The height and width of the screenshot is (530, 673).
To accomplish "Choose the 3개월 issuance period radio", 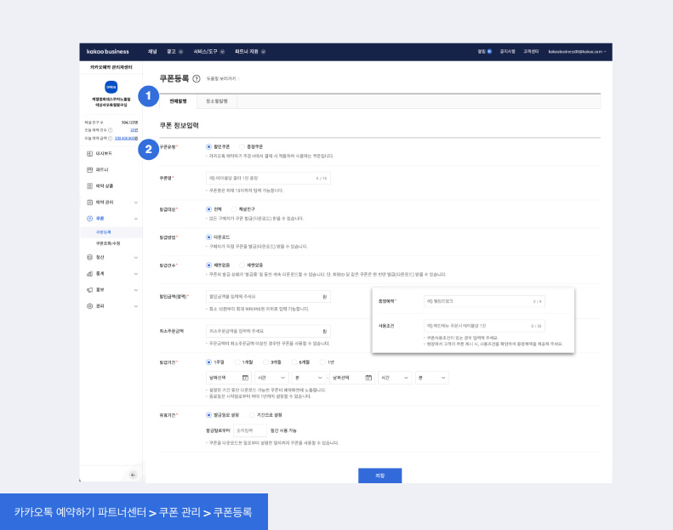I will tap(266, 362).
